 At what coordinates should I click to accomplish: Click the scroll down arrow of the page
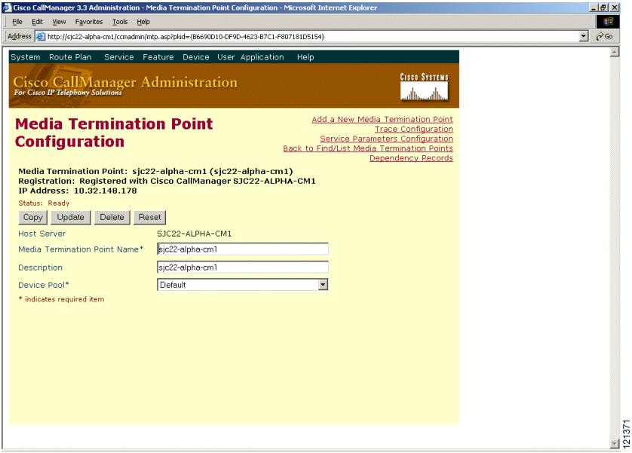614,444
